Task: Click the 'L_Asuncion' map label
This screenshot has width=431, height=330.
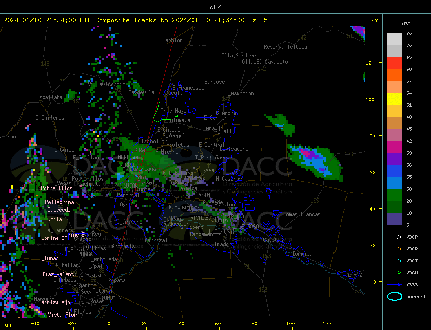Action: [239, 93]
